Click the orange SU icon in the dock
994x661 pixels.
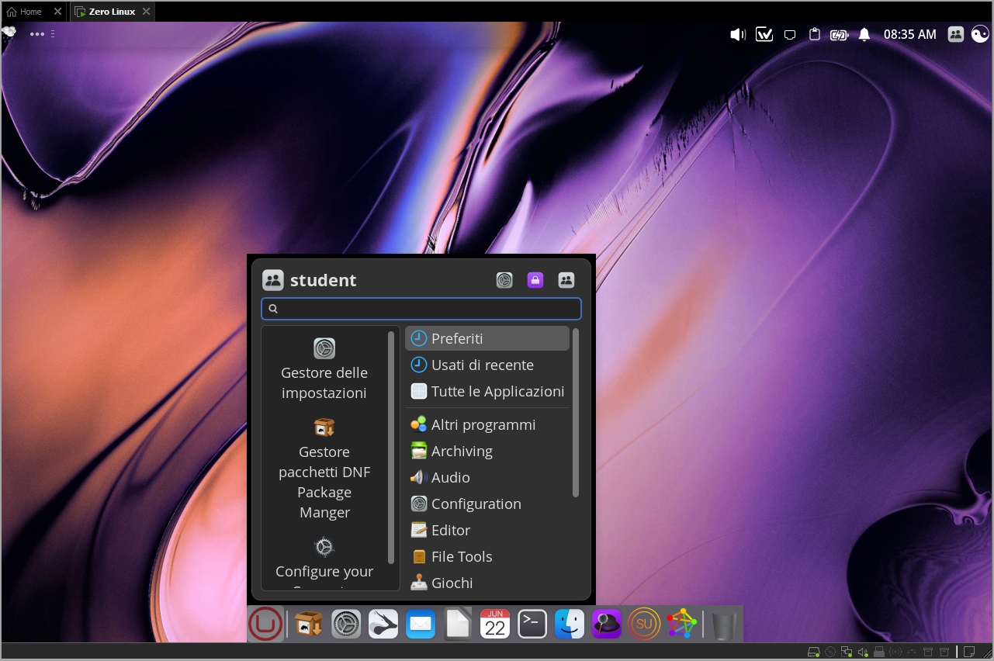pyautogui.click(x=644, y=624)
